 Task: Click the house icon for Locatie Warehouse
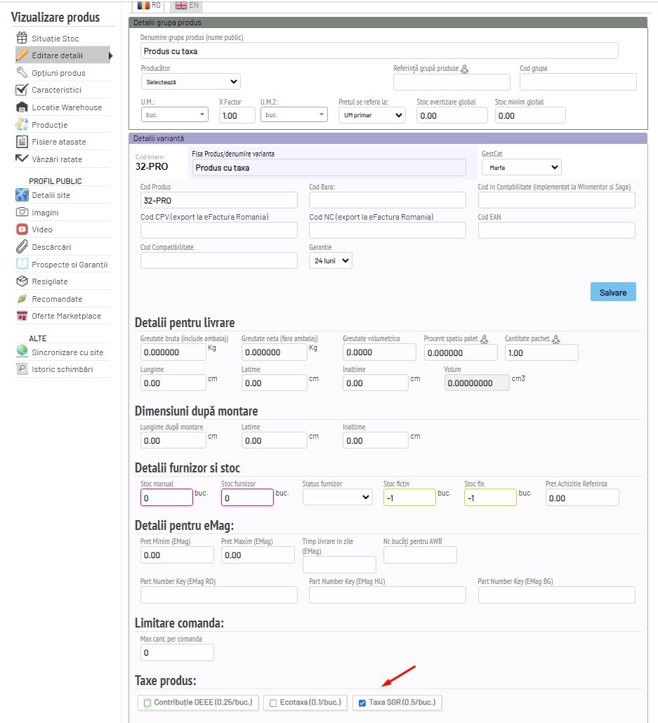pyautogui.click(x=21, y=107)
